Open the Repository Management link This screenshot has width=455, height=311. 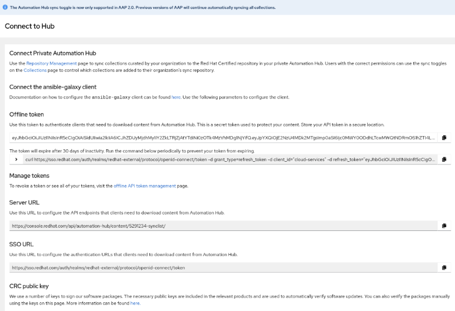pos(51,63)
